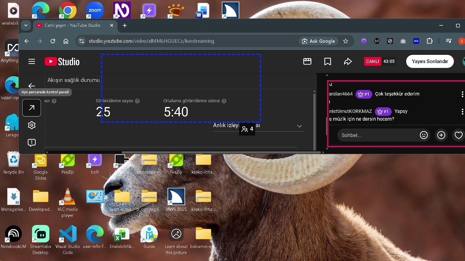Open a new Chrome tab
The height and width of the screenshot is (261, 465).
tap(125, 25)
